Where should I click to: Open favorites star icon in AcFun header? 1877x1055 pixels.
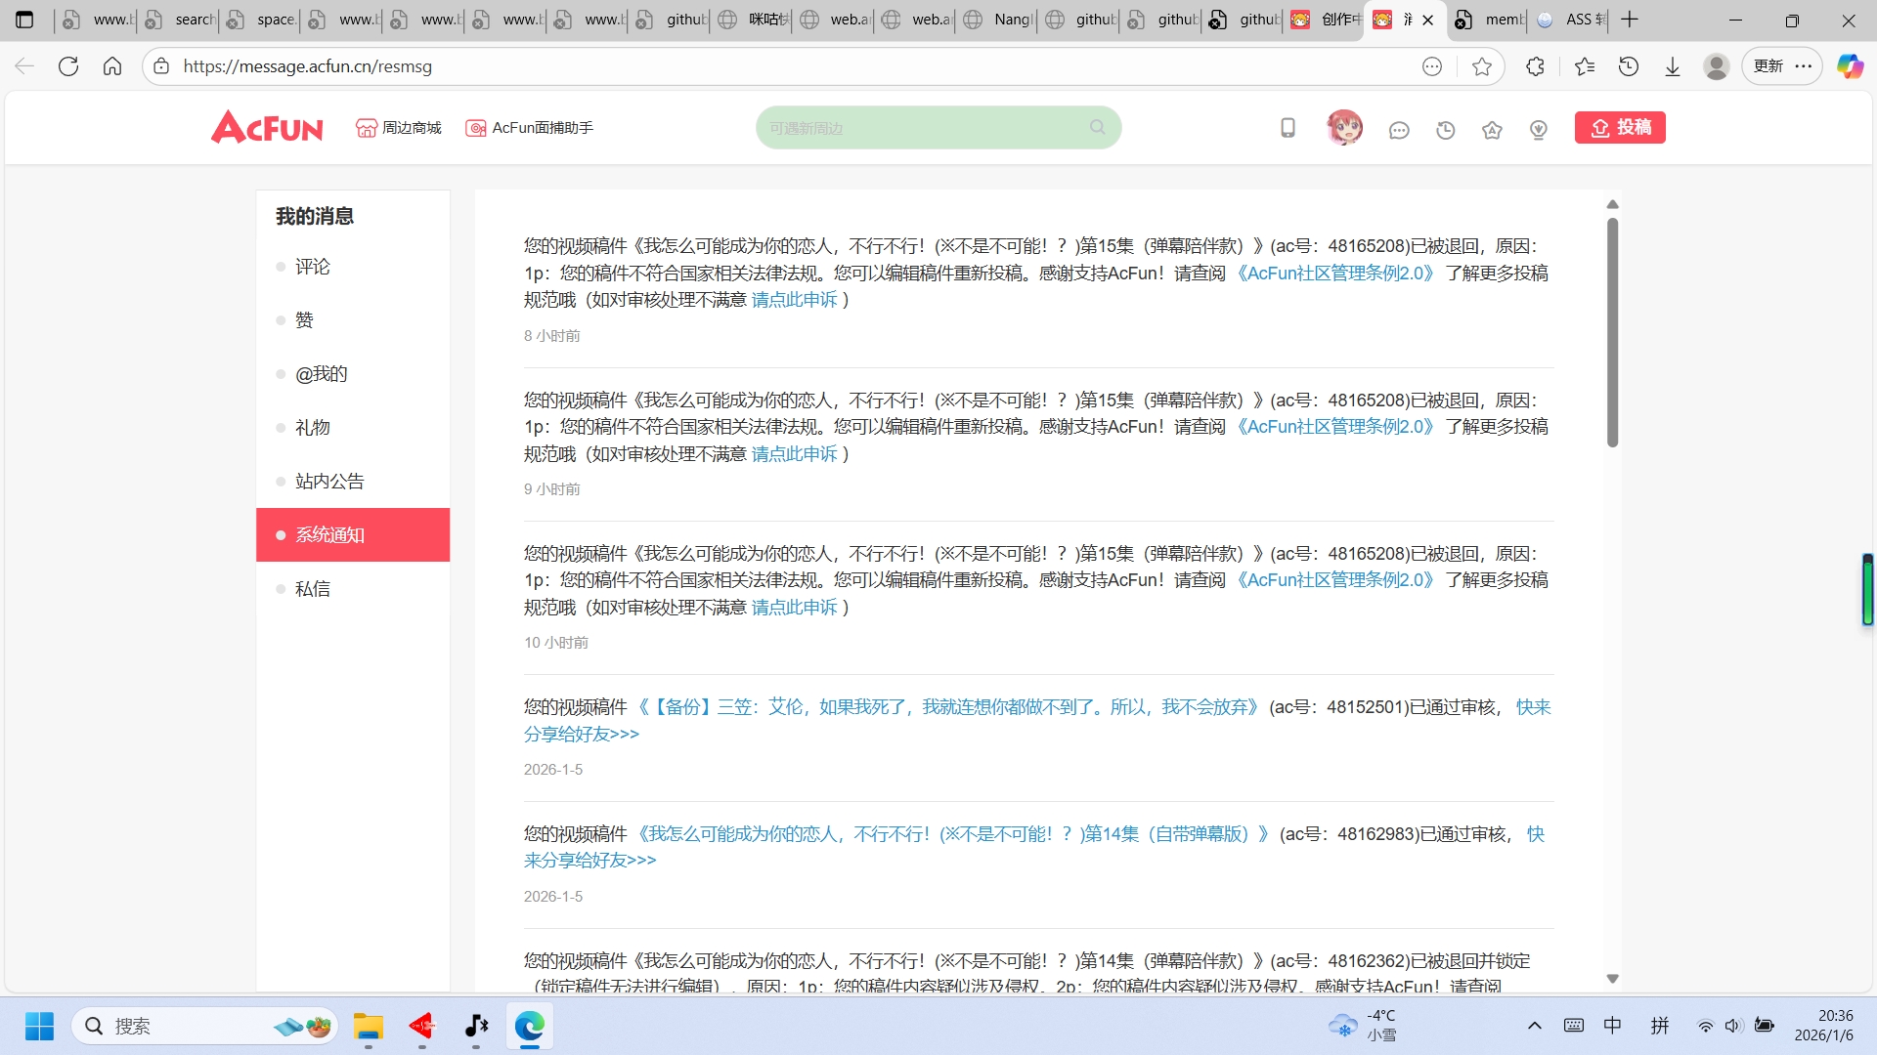pyautogui.click(x=1492, y=130)
